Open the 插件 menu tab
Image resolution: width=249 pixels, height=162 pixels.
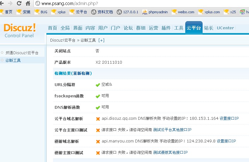[x=166, y=28]
